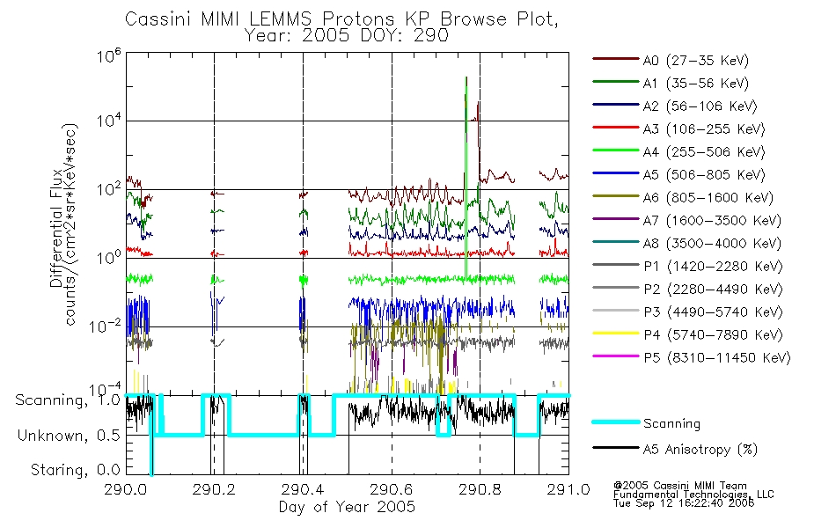The width and height of the screenshot is (836, 528).
Task: Click the Fundamental Technologies, LLC credit text
Action: (693, 495)
